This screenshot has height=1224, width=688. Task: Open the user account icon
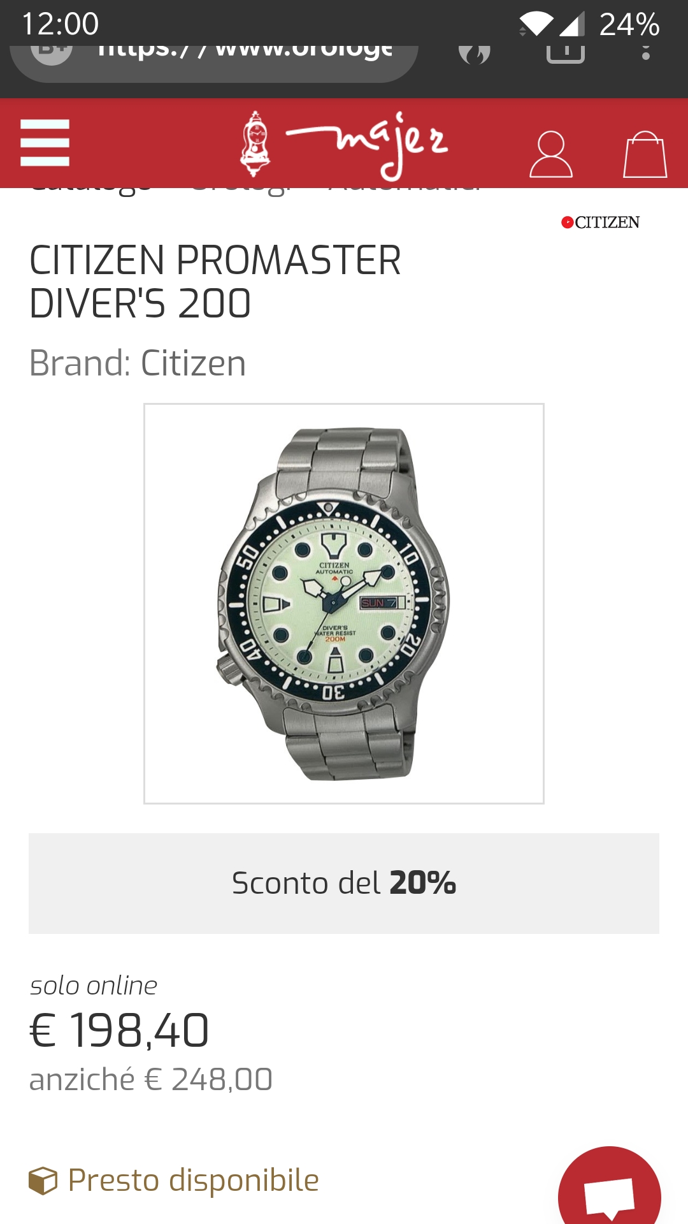[551, 154]
